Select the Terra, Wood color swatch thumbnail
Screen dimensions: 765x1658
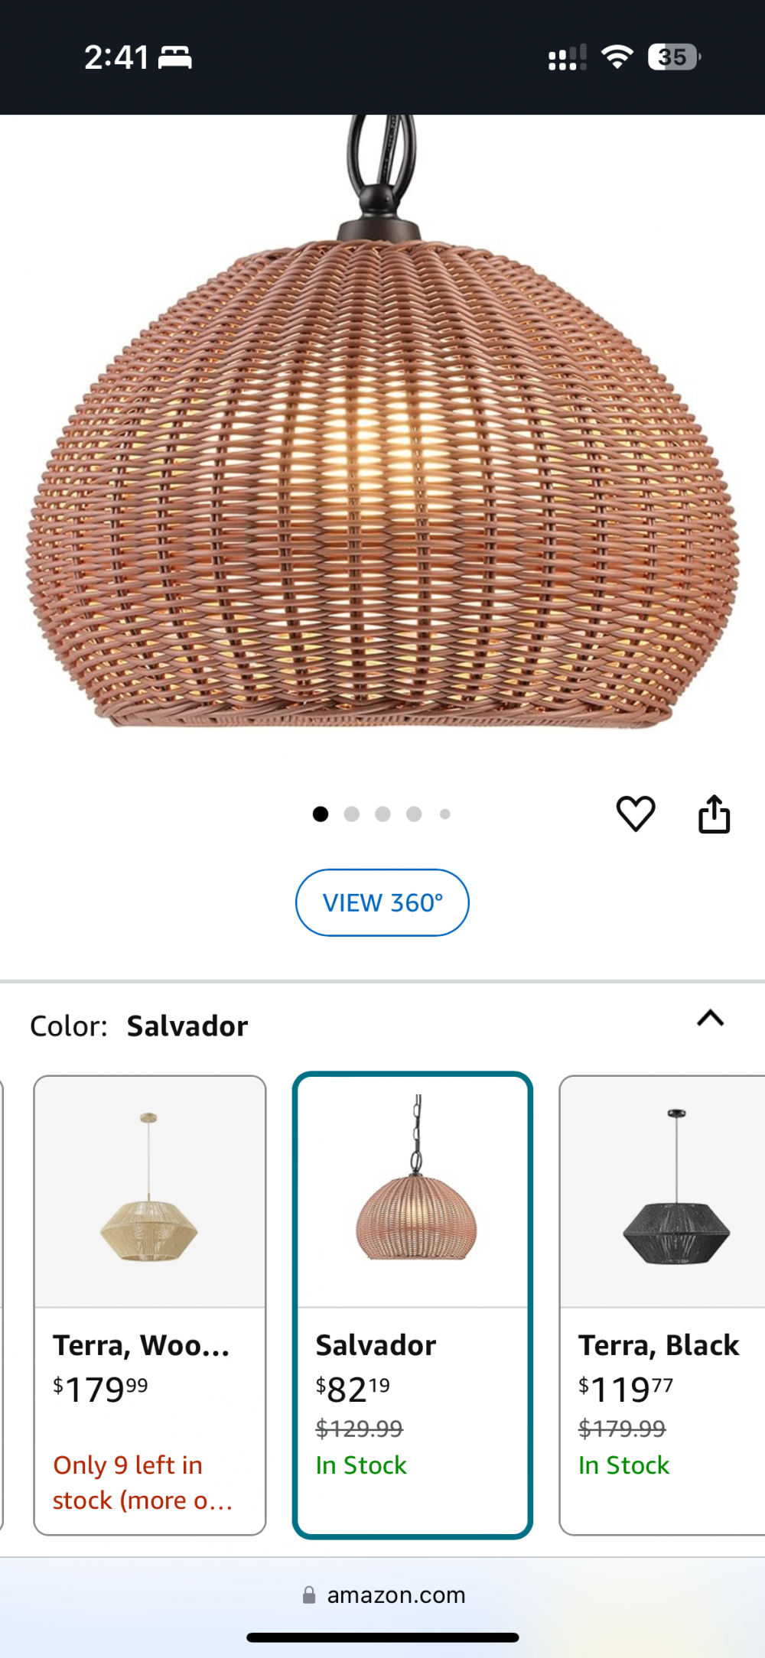[x=150, y=1191]
